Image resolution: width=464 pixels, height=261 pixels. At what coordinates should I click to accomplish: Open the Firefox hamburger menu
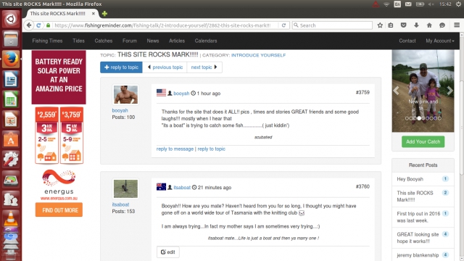pos(457,25)
